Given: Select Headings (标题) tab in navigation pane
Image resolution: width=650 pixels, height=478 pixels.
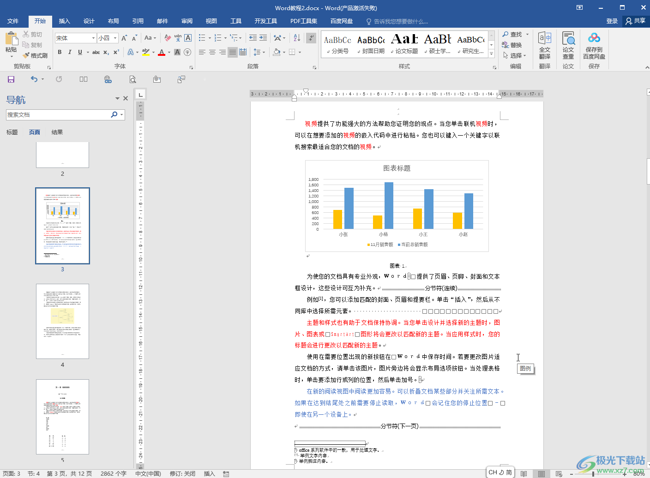Looking at the screenshot, I should tap(12, 132).
